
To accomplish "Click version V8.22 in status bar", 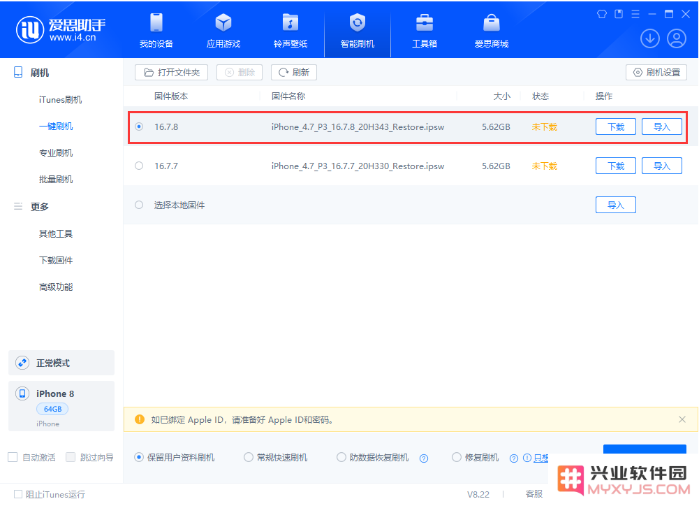I will (x=478, y=494).
